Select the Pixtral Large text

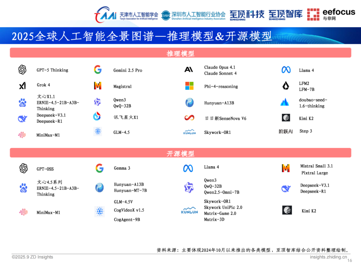[315, 173]
